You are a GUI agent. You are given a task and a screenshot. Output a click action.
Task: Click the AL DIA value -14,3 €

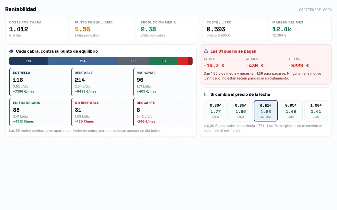tap(214, 66)
